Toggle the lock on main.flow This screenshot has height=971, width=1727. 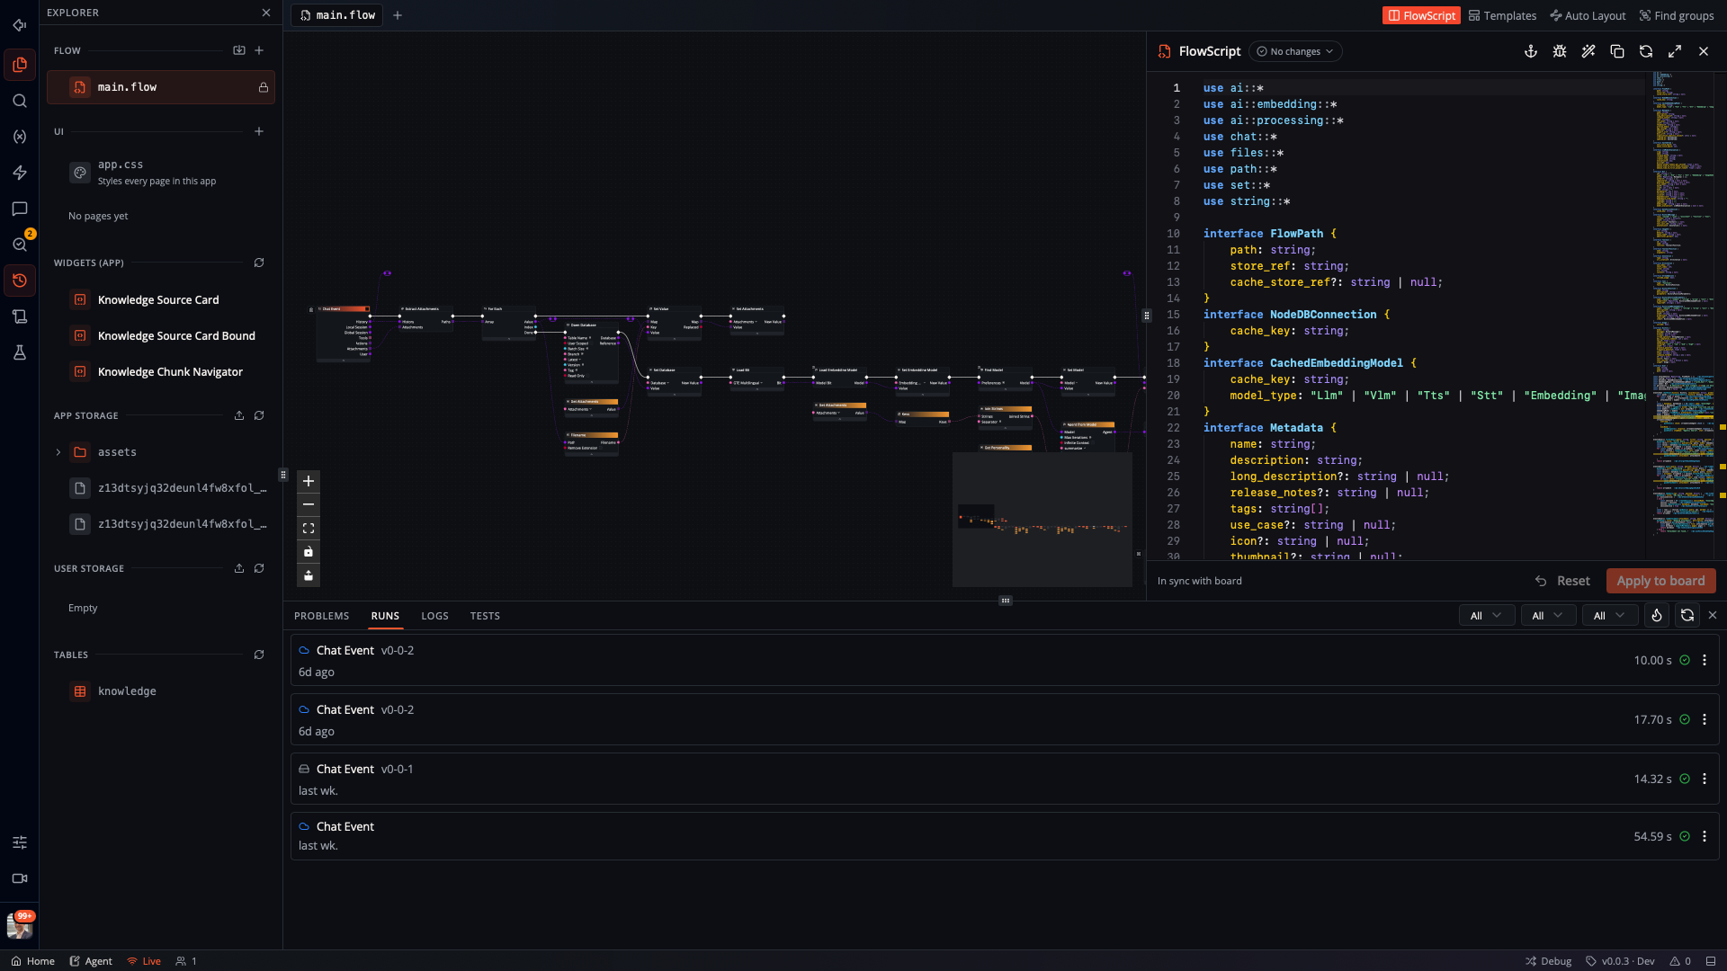[x=264, y=87]
